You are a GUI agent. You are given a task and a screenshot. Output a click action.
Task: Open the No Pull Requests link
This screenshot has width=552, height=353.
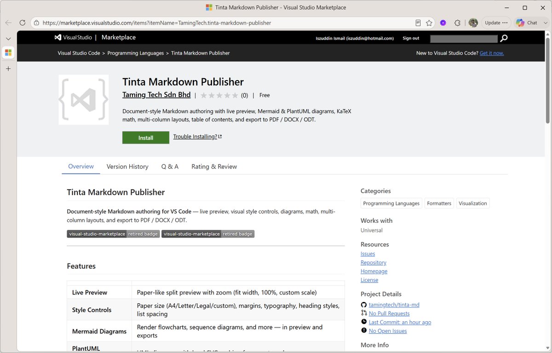(x=389, y=313)
